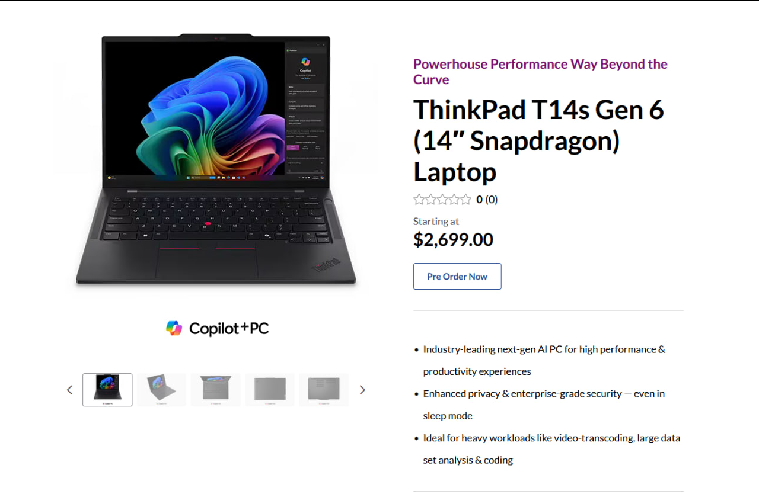The image size is (759, 494).
Task: Click the fifth rating star
Action: (x=465, y=200)
